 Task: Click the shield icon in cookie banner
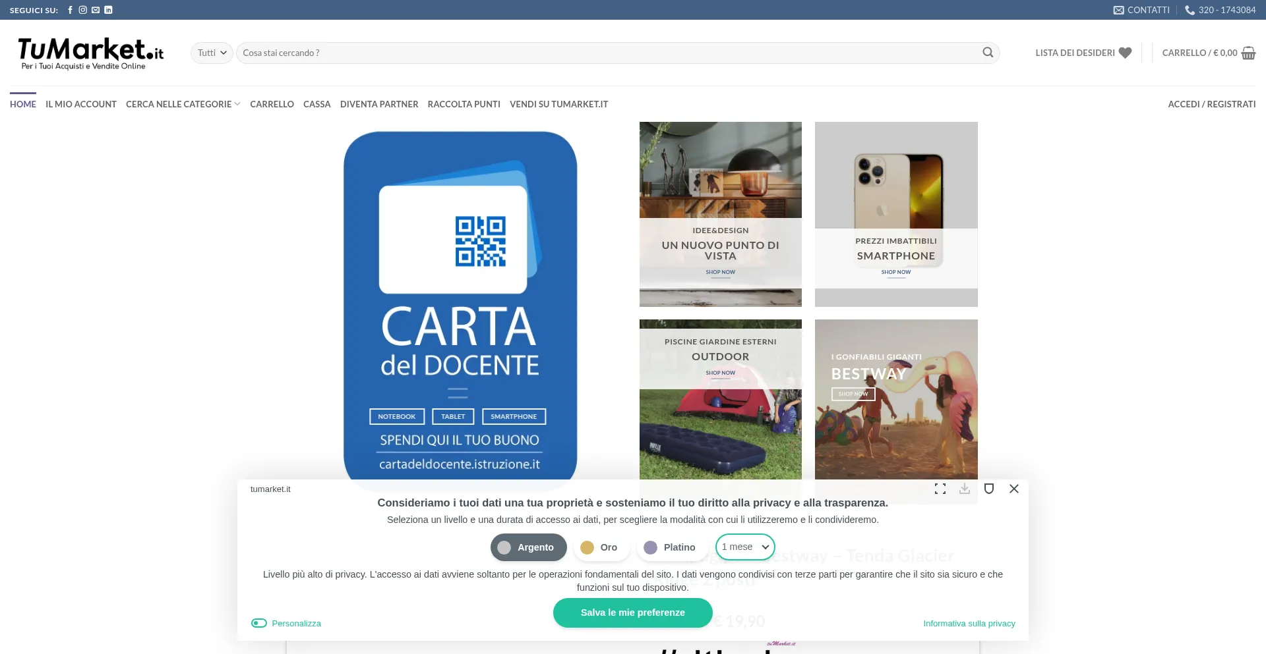coord(989,489)
